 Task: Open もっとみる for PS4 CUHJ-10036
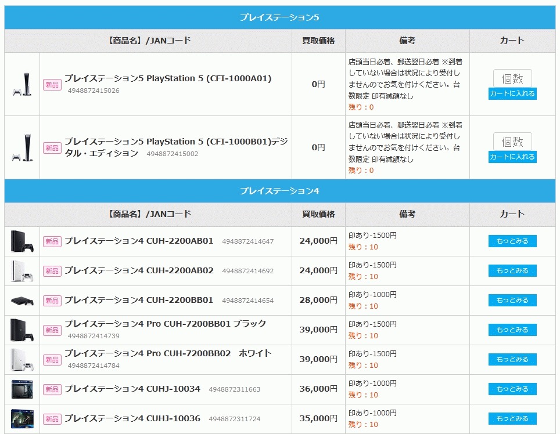coord(512,419)
